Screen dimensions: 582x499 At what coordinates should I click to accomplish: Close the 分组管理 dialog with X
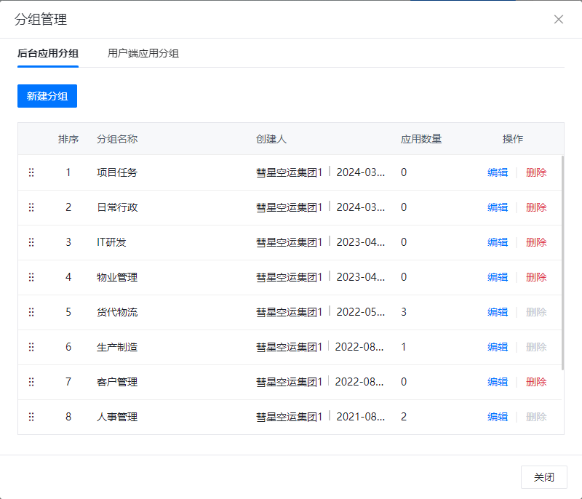559,20
